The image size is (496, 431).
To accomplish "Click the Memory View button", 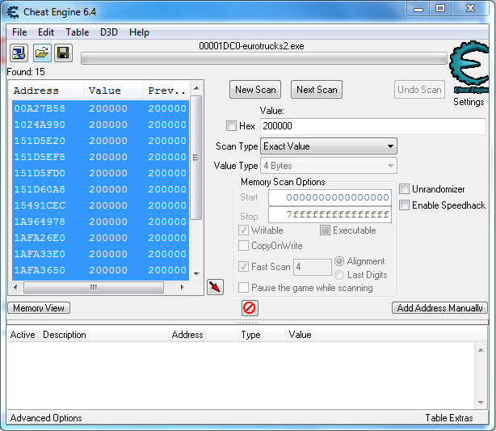I will 39,308.
